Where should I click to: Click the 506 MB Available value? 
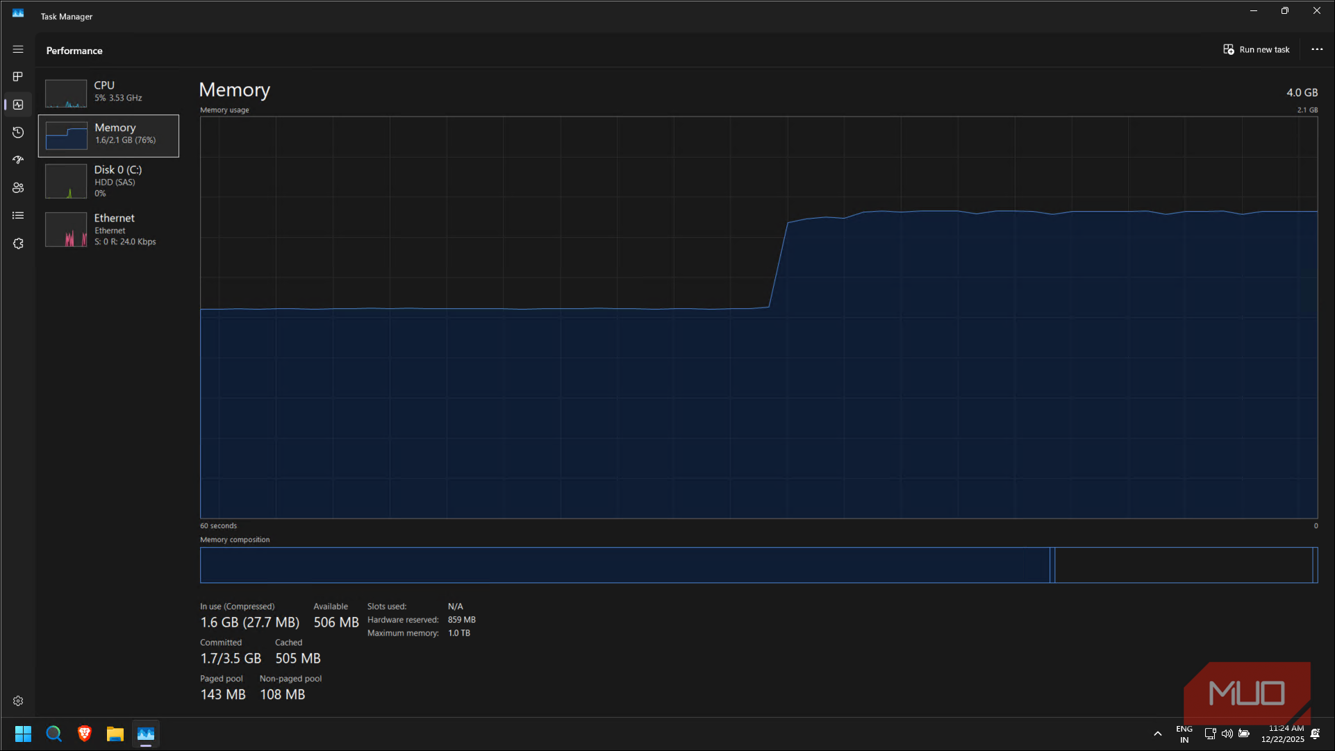tap(336, 623)
